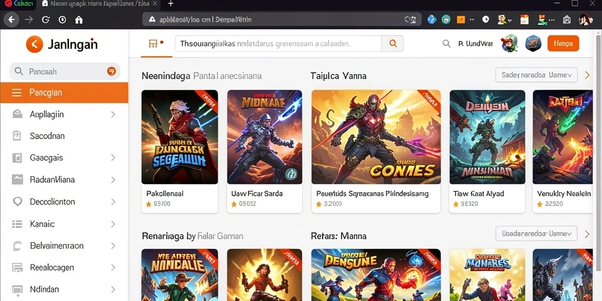The width and height of the screenshot is (602, 301).
Task: Click the Kanaic list icon
Action: 17,224
